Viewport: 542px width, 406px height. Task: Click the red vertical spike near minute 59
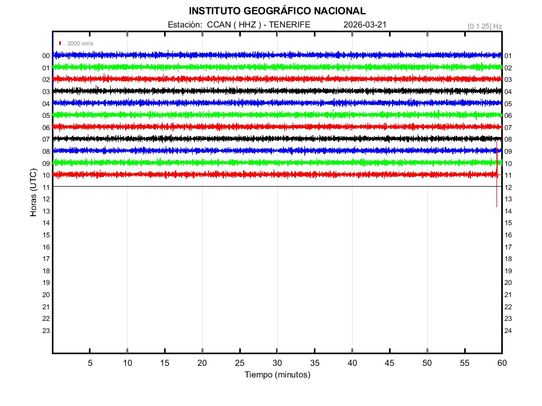click(496, 196)
